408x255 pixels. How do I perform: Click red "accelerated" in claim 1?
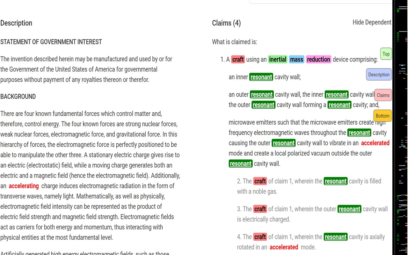pos(375,143)
